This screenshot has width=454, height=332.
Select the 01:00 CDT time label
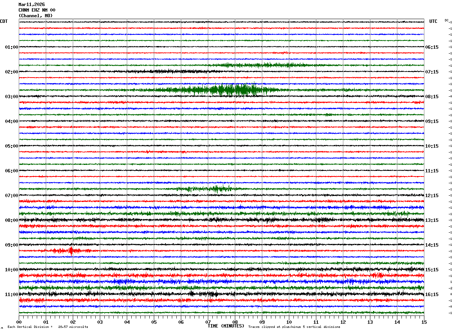[12, 47]
